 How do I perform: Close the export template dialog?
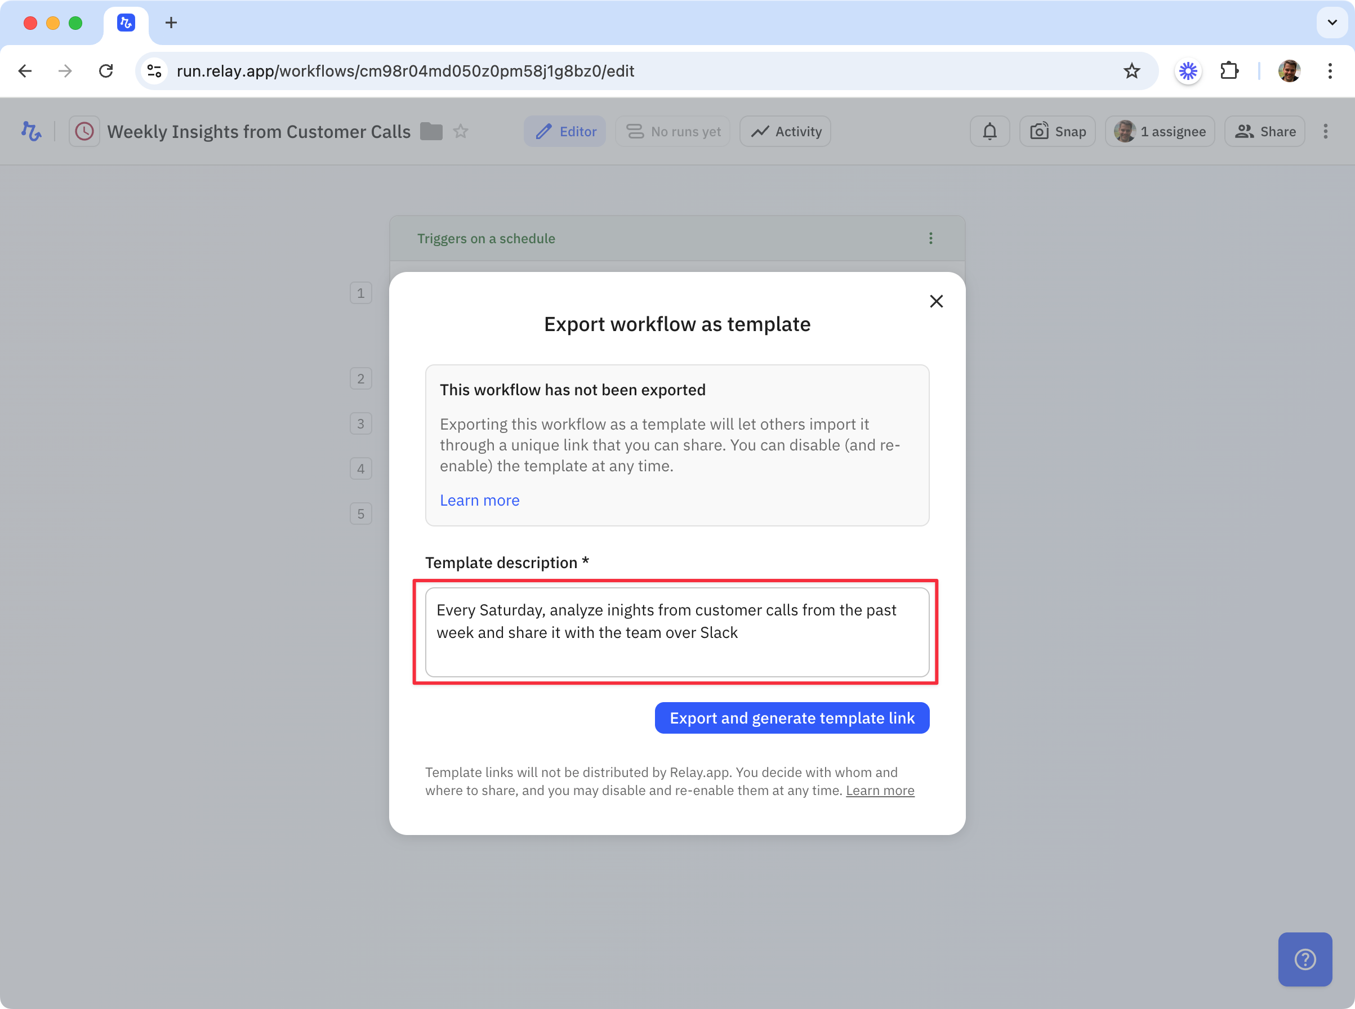click(936, 301)
